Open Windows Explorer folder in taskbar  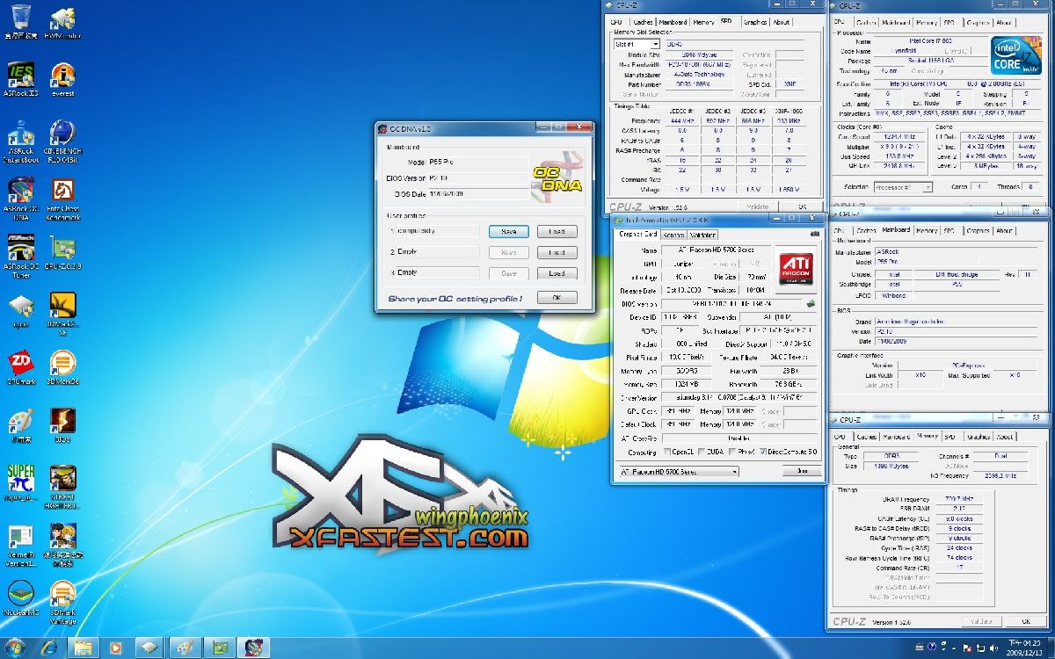(x=83, y=648)
